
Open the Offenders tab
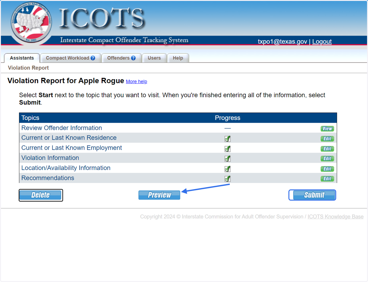pos(121,58)
